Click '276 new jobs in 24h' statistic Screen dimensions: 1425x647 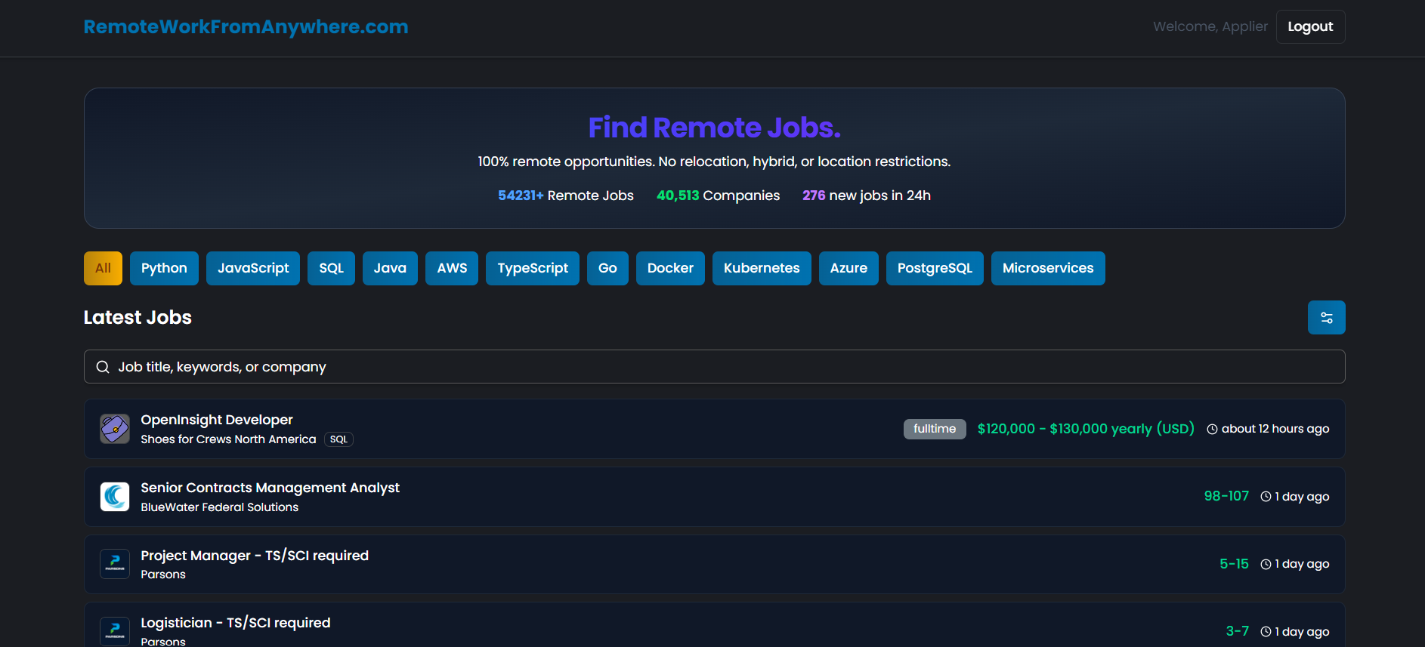click(867, 196)
